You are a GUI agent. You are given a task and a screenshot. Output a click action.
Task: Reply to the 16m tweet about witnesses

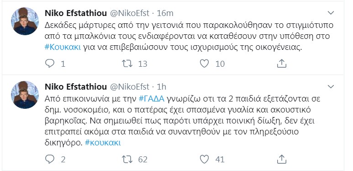pyautogui.click(x=50, y=64)
